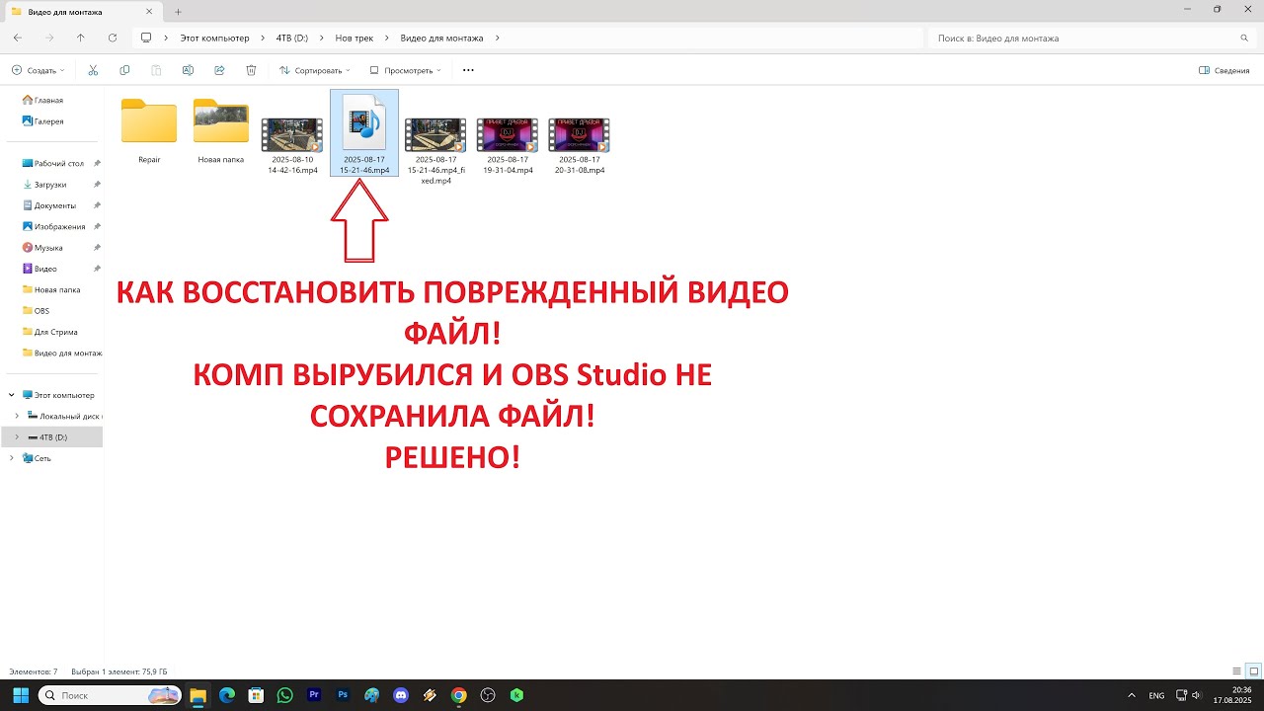Click the search magnifier icon in Explorer
This screenshot has width=1264, height=711.
coord(1244,38)
